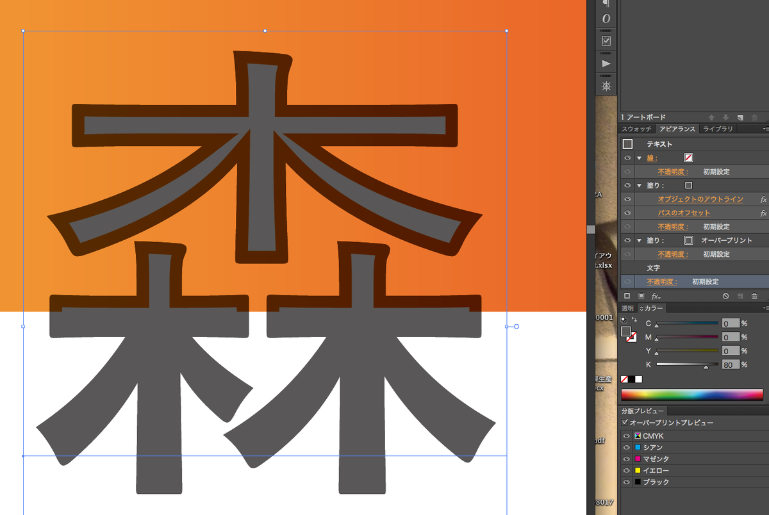Open the ship wheel panel icon
This screenshot has width=769, height=515.
click(606, 86)
